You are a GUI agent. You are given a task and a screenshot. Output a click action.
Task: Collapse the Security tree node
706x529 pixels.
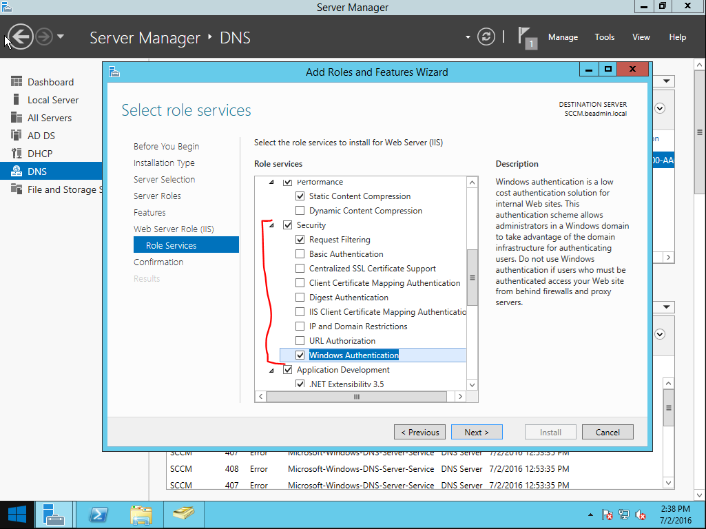click(271, 225)
